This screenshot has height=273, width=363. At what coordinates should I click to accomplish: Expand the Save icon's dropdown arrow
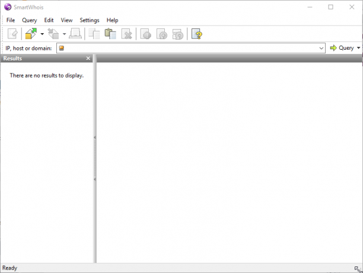pos(64,34)
